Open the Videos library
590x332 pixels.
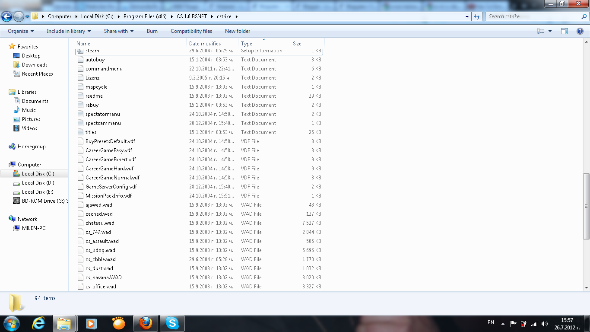[x=29, y=128]
